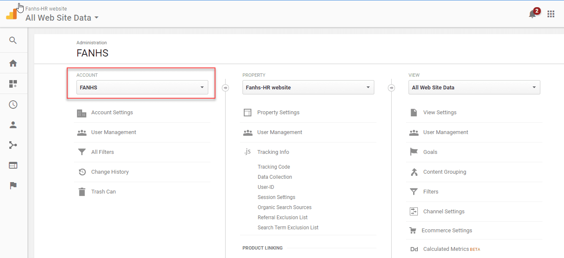This screenshot has width=564, height=258.
Task: Open Acquisition icon in sidebar
Action: pyautogui.click(x=13, y=145)
